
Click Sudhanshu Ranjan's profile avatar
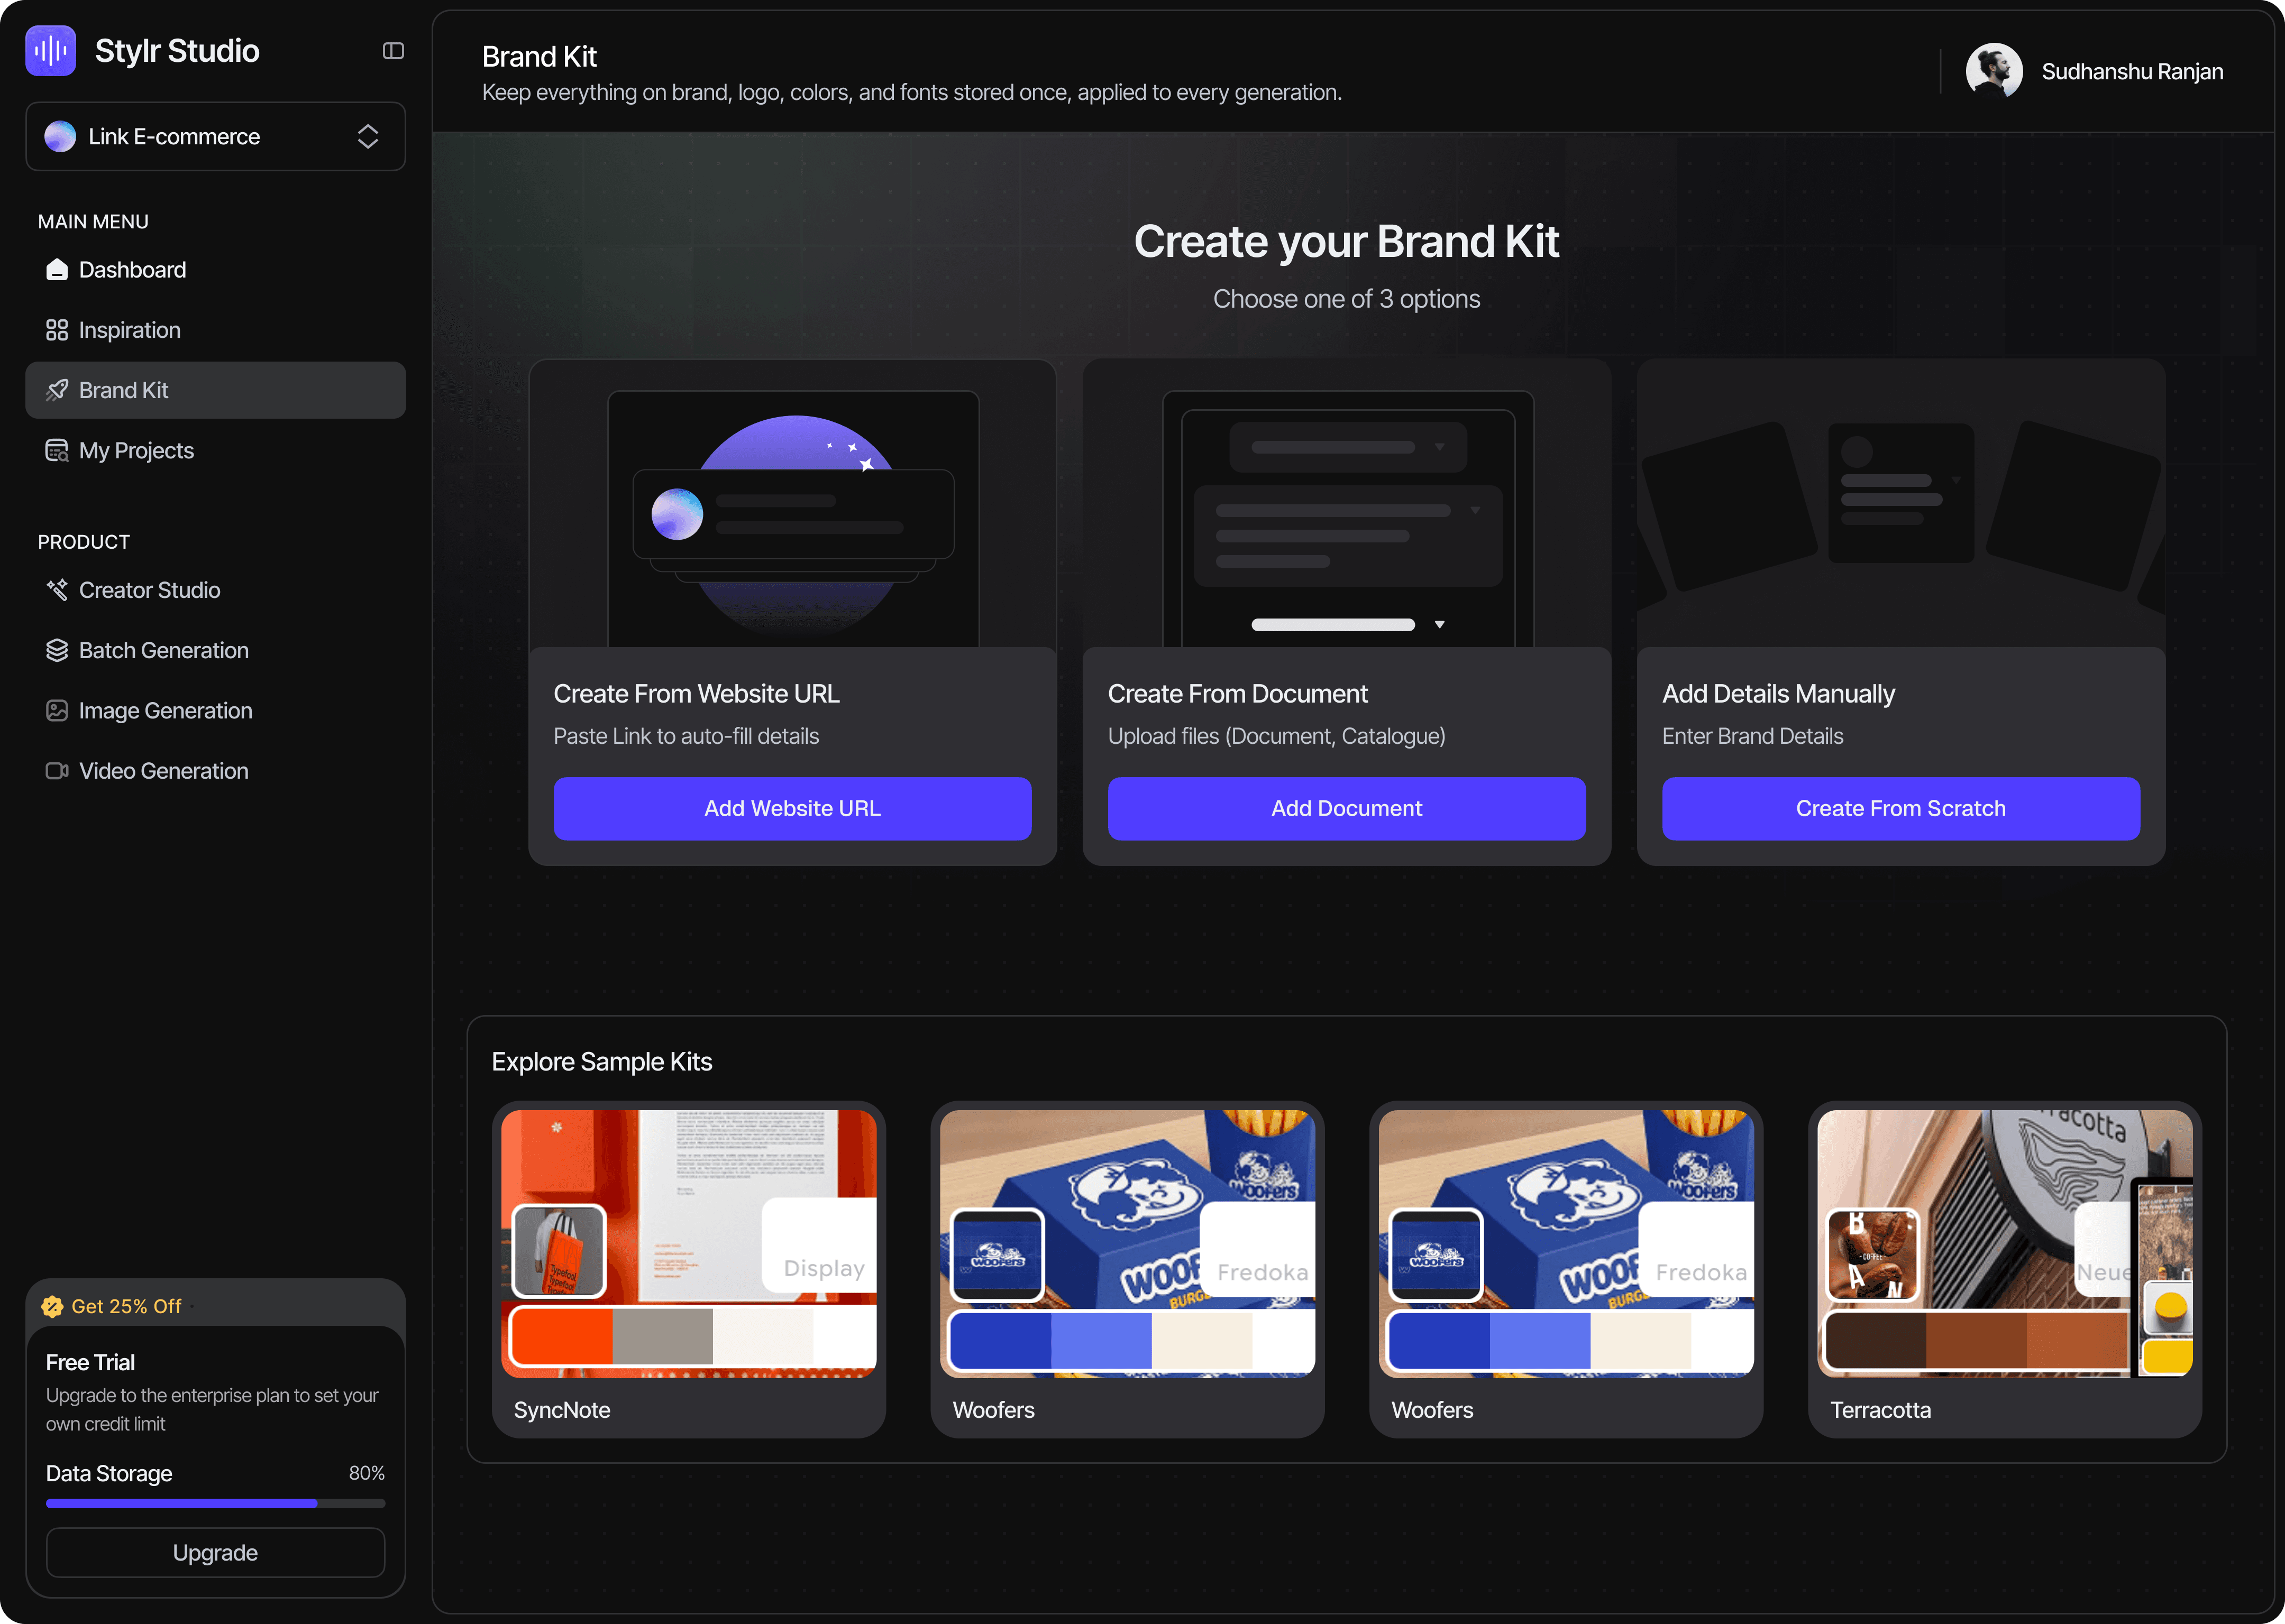[1994, 71]
